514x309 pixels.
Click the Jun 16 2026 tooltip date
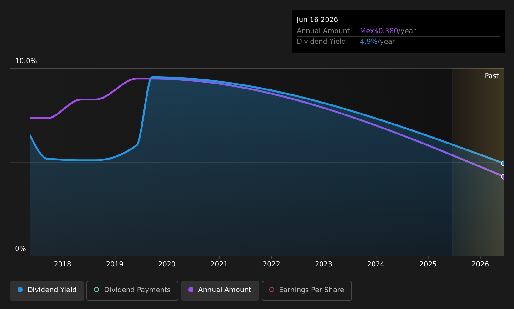click(x=317, y=20)
